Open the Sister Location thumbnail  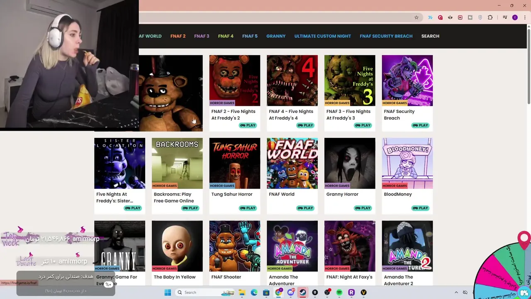120,163
